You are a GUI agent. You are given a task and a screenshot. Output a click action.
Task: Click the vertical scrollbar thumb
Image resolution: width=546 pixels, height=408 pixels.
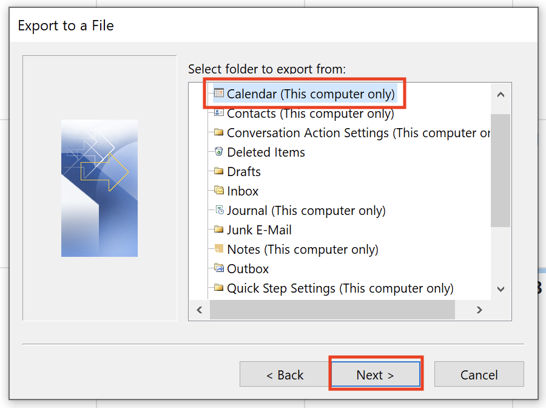tap(500, 171)
